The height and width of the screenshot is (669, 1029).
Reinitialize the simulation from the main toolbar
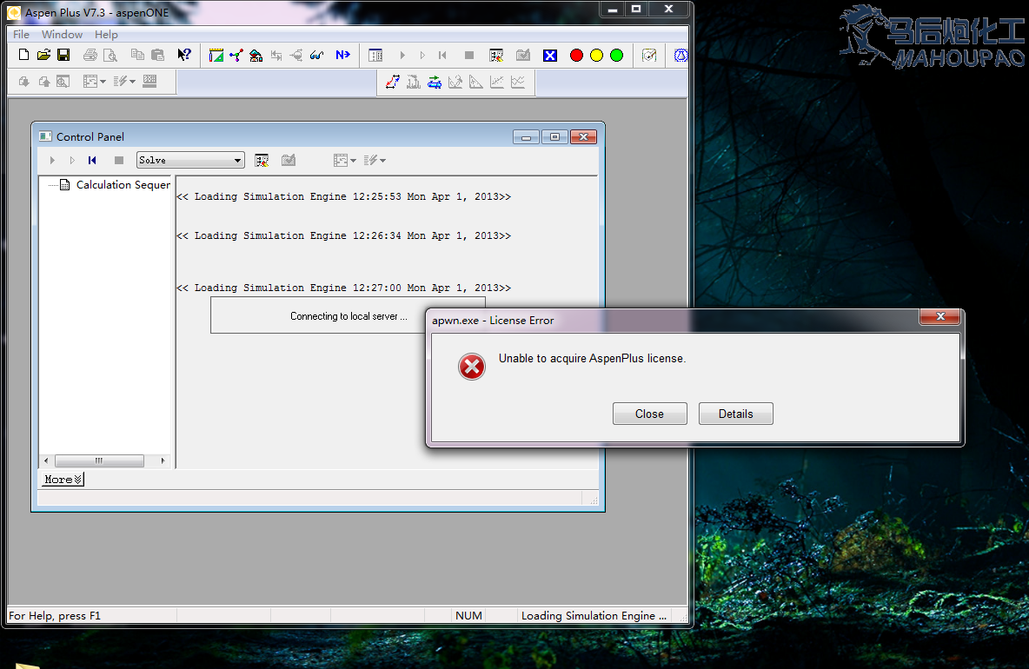click(x=442, y=55)
